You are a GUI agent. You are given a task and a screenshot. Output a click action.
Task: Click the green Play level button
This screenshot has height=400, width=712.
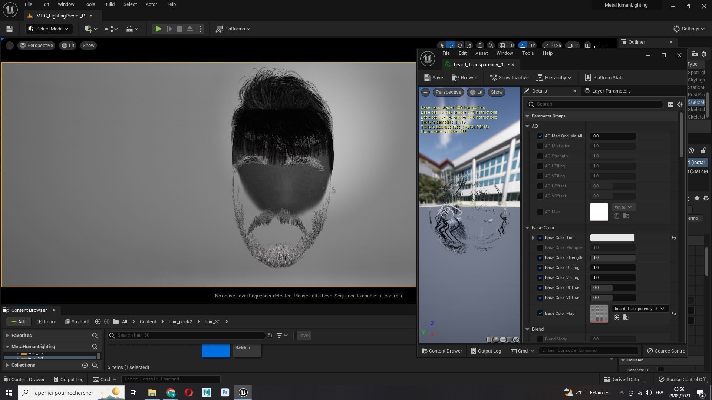158,29
